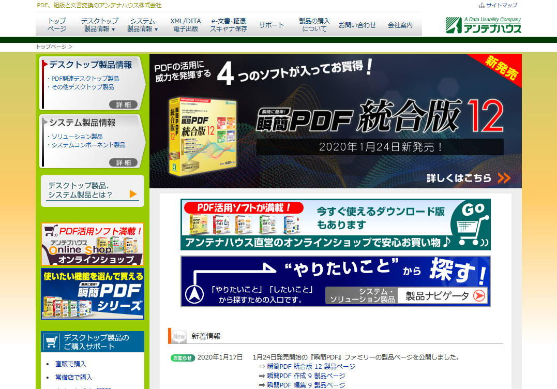Expand デスクトップ製品情報 dropdown menu

pos(99,25)
